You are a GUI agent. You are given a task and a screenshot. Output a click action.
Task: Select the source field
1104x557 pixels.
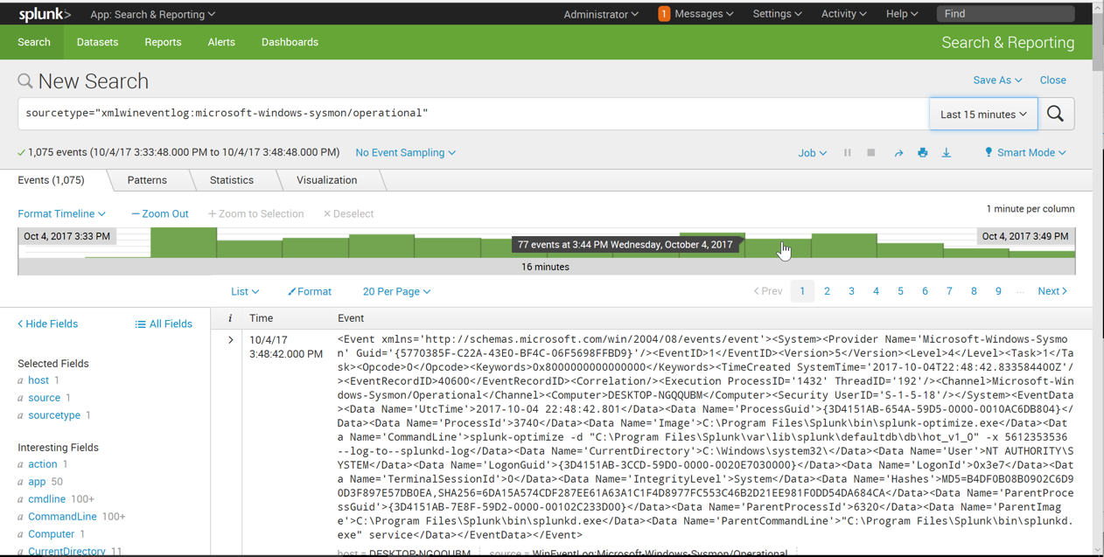(x=45, y=398)
